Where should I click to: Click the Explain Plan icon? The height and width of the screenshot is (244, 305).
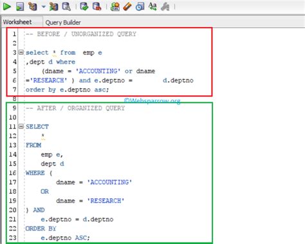click(x=33, y=6)
